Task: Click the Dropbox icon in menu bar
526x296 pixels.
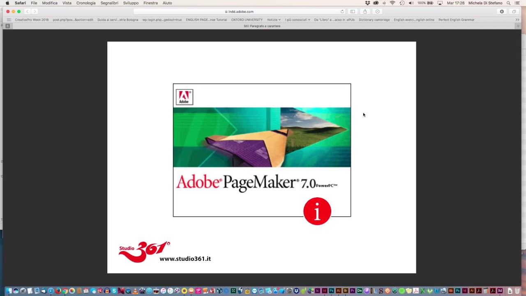Action: [367, 3]
